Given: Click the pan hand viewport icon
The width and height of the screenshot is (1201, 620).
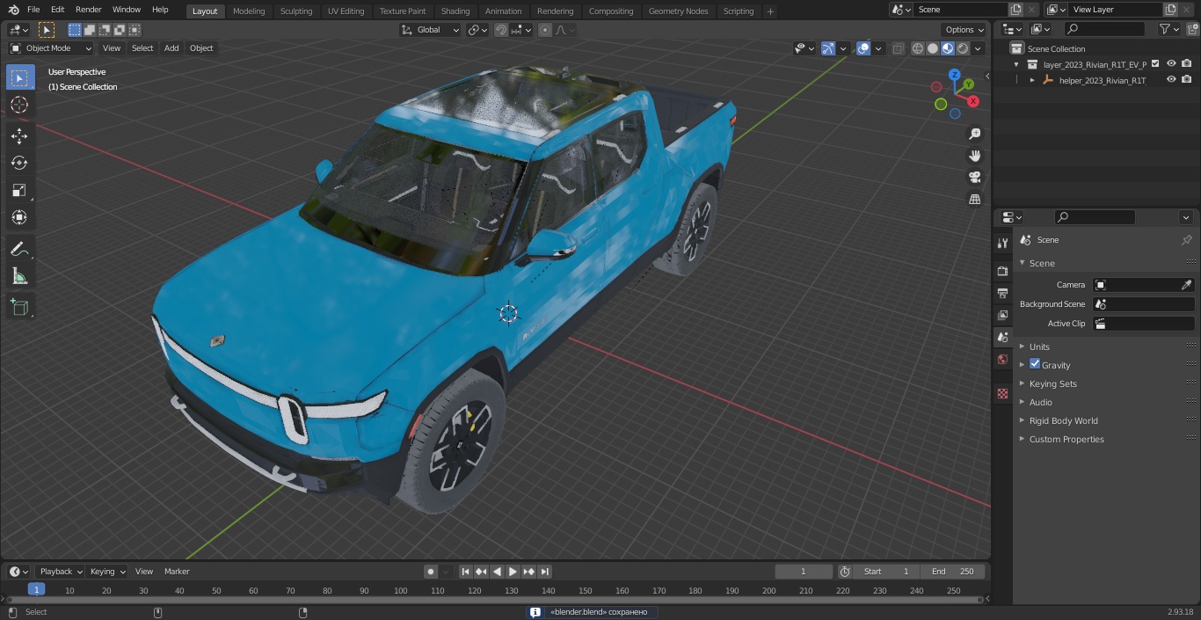Looking at the screenshot, I should [974, 156].
